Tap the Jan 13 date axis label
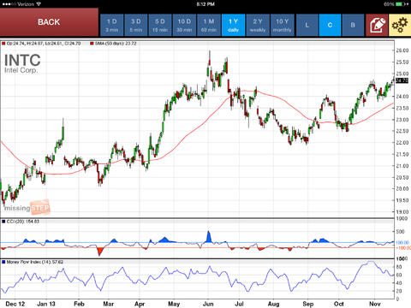The image size is (411, 308). (46, 304)
